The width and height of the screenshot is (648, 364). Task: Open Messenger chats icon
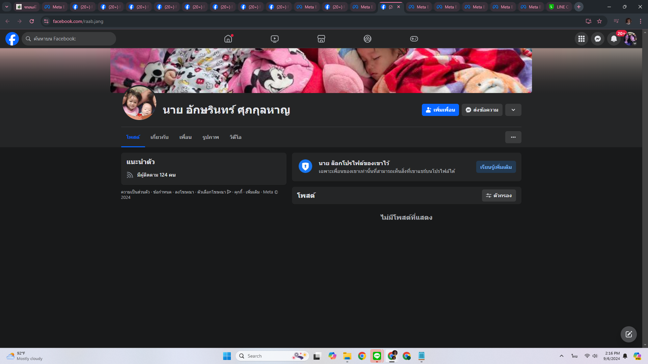point(597,39)
